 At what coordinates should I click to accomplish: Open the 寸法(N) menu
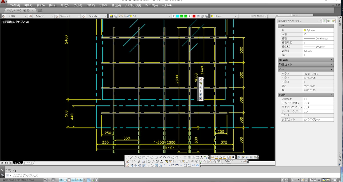(x=103, y=5)
